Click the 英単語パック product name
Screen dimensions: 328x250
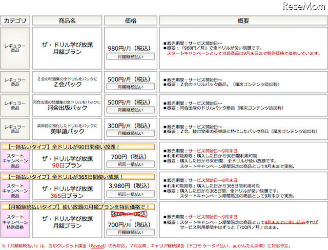coord(67,131)
